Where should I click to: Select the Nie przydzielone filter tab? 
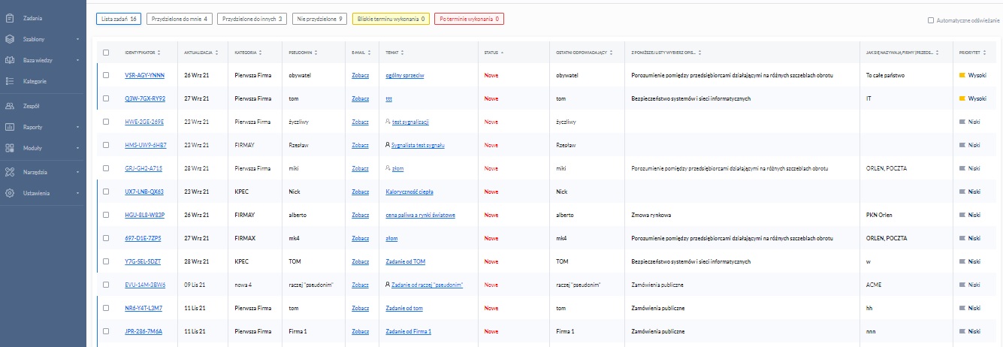[319, 19]
